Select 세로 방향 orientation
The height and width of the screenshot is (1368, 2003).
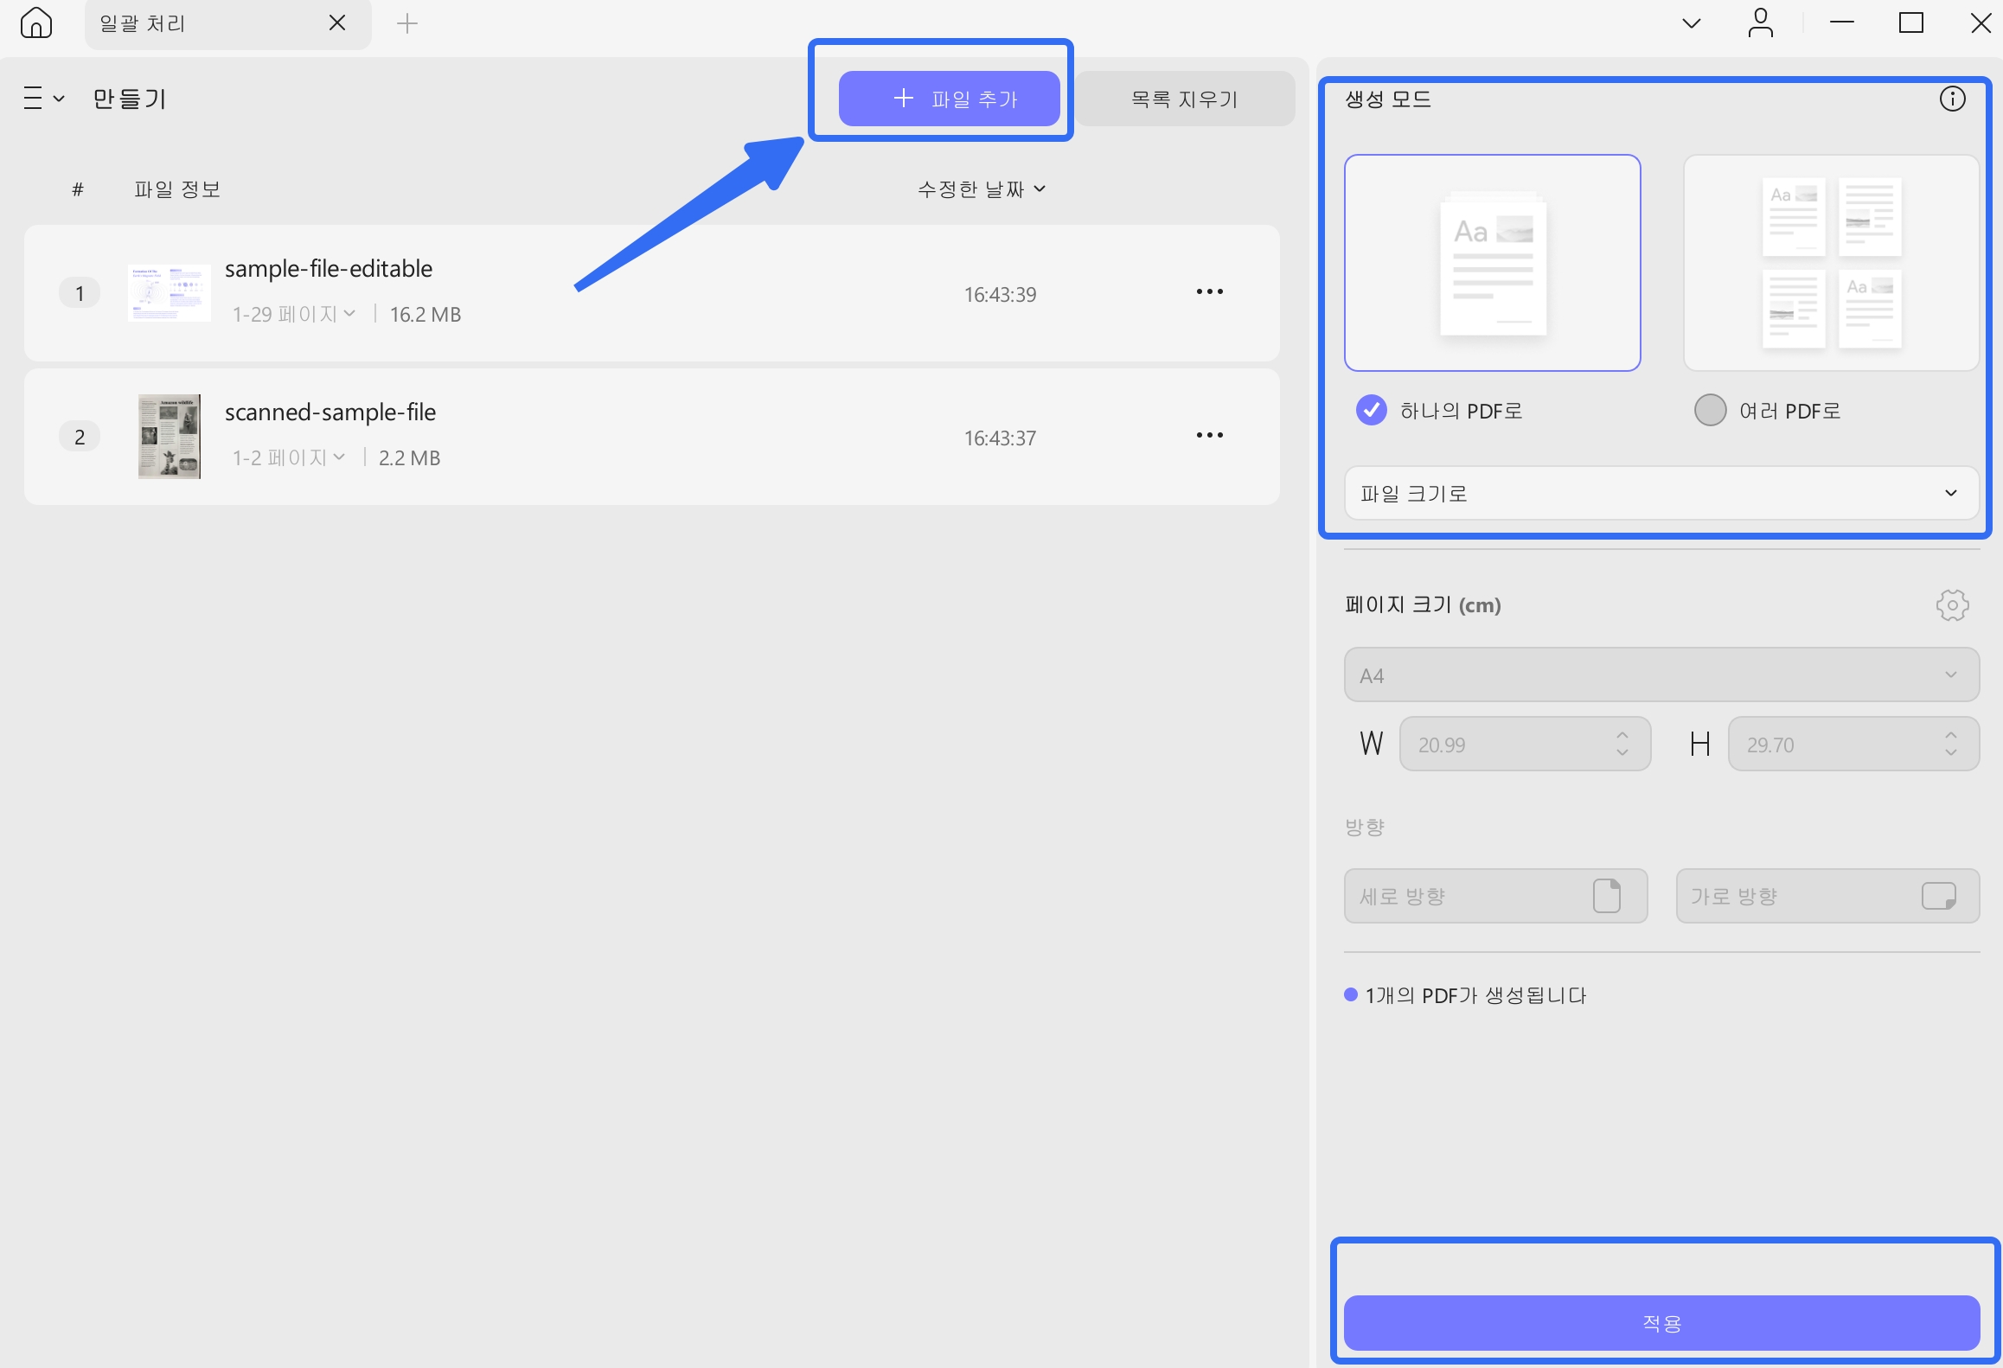(1496, 896)
